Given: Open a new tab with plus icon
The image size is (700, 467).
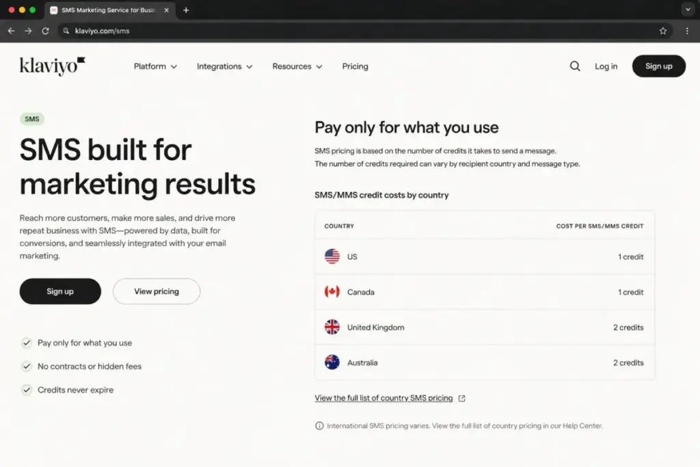Looking at the screenshot, I should [x=186, y=10].
